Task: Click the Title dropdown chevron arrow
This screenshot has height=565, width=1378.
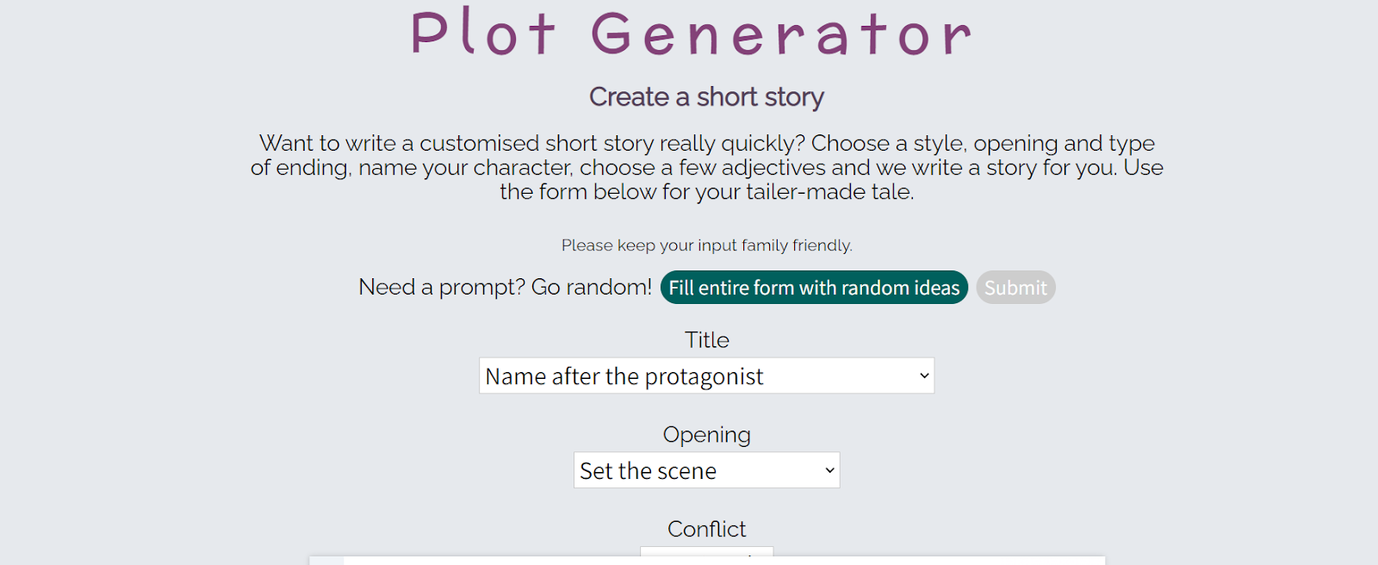Action: [924, 376]
